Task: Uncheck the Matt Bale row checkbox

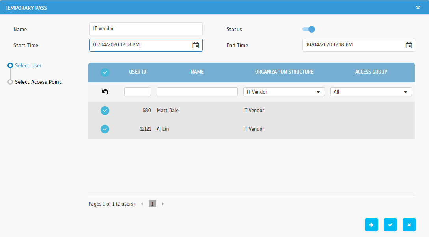Action: point(105,111)
